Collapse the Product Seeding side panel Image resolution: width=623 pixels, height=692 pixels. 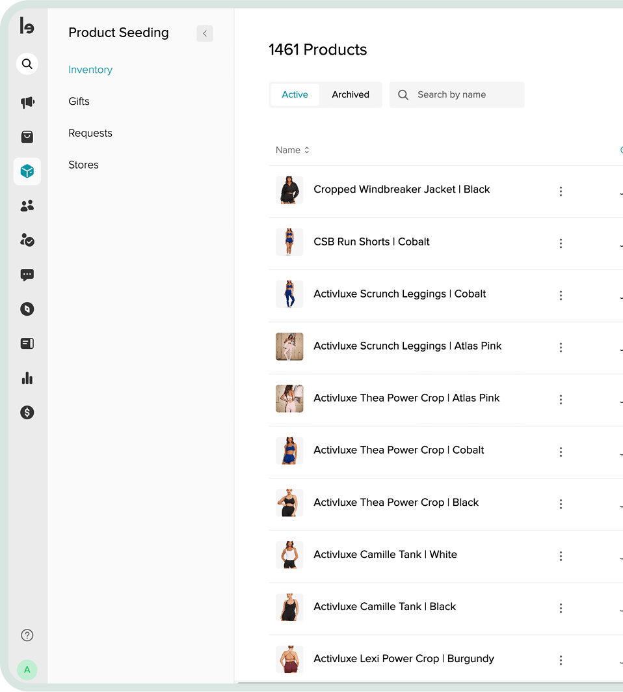[x=205, y=33]
